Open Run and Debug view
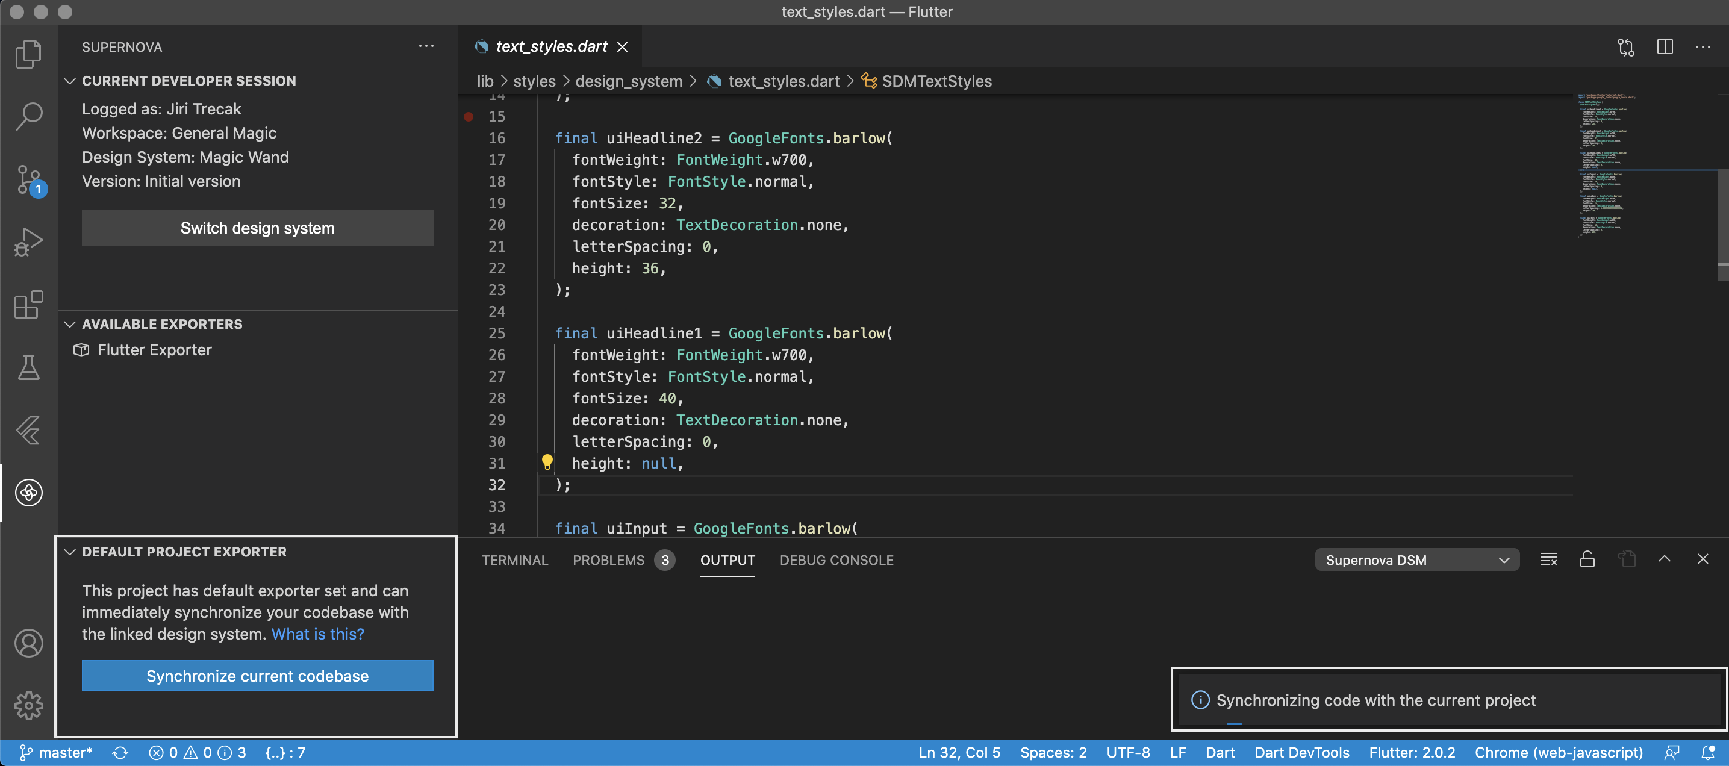Viewport: 1729px width, 766px height. point(28,242)
